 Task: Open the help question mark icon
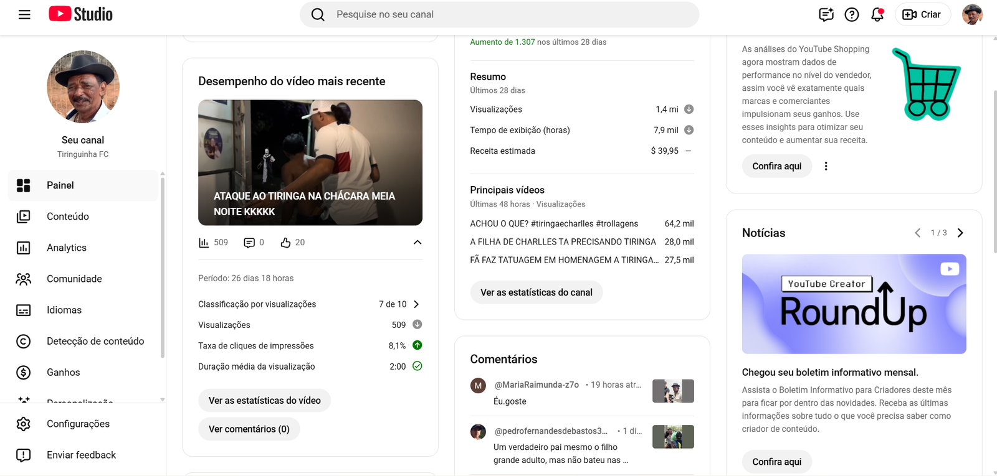(851, 14)
